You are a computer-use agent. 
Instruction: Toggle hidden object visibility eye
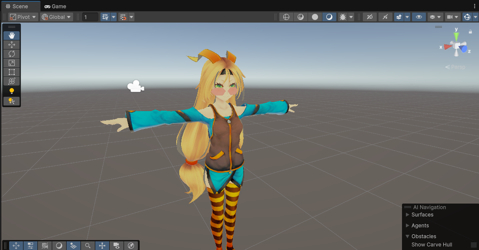(x=419, y=17)
